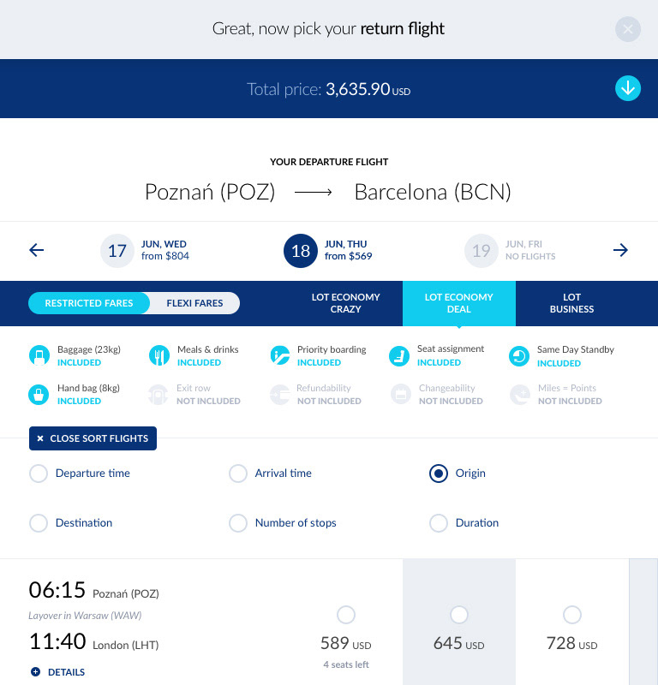Viewport: 658px width, 685px height.
Task: Close the return flight dialog
Action: point(628,29)
